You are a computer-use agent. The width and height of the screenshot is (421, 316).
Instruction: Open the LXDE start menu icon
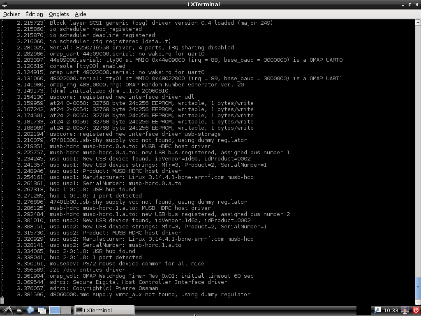coord(7,311)
